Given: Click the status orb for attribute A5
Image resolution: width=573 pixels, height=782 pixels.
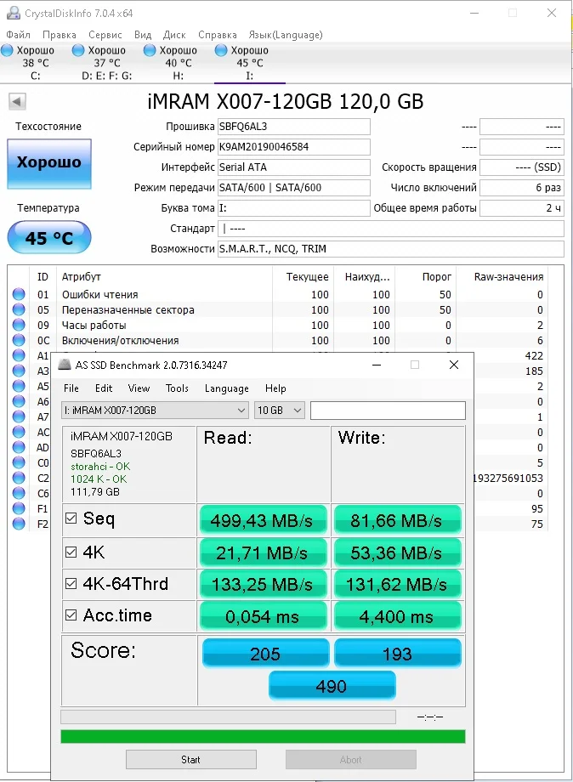Looking at the screenshot, I should pyautogui.click(x=19, y=386).
